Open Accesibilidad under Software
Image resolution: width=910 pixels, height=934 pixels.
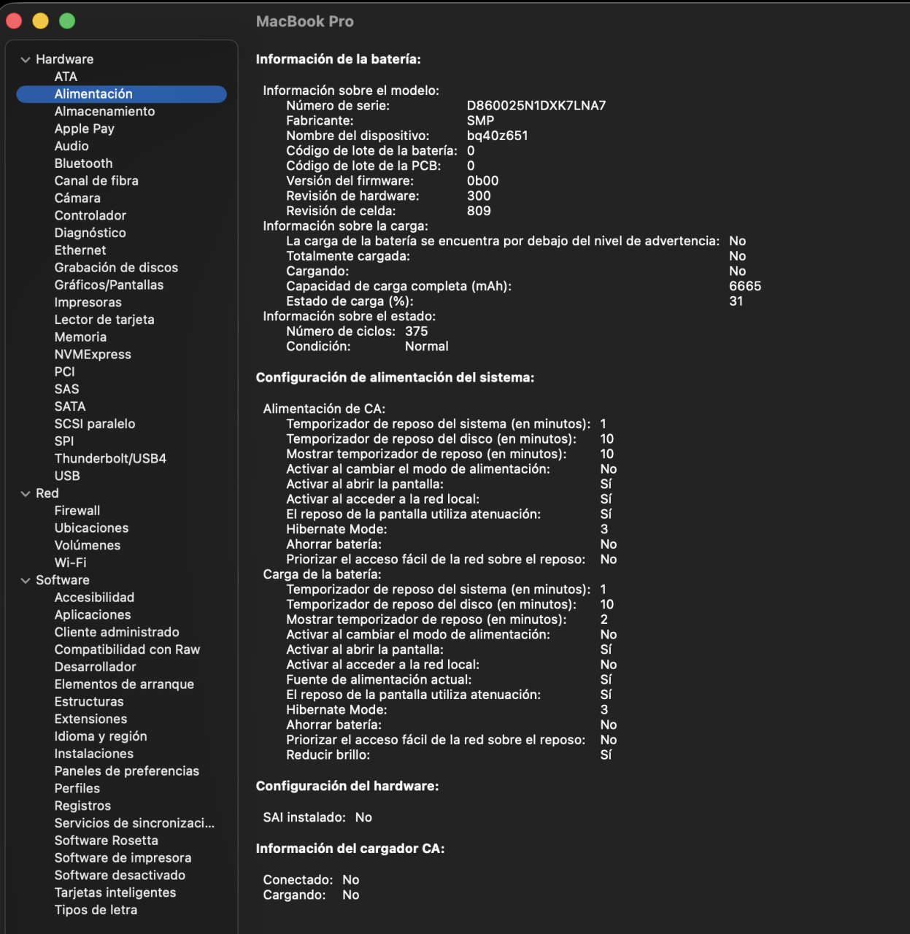coord(94,598)
